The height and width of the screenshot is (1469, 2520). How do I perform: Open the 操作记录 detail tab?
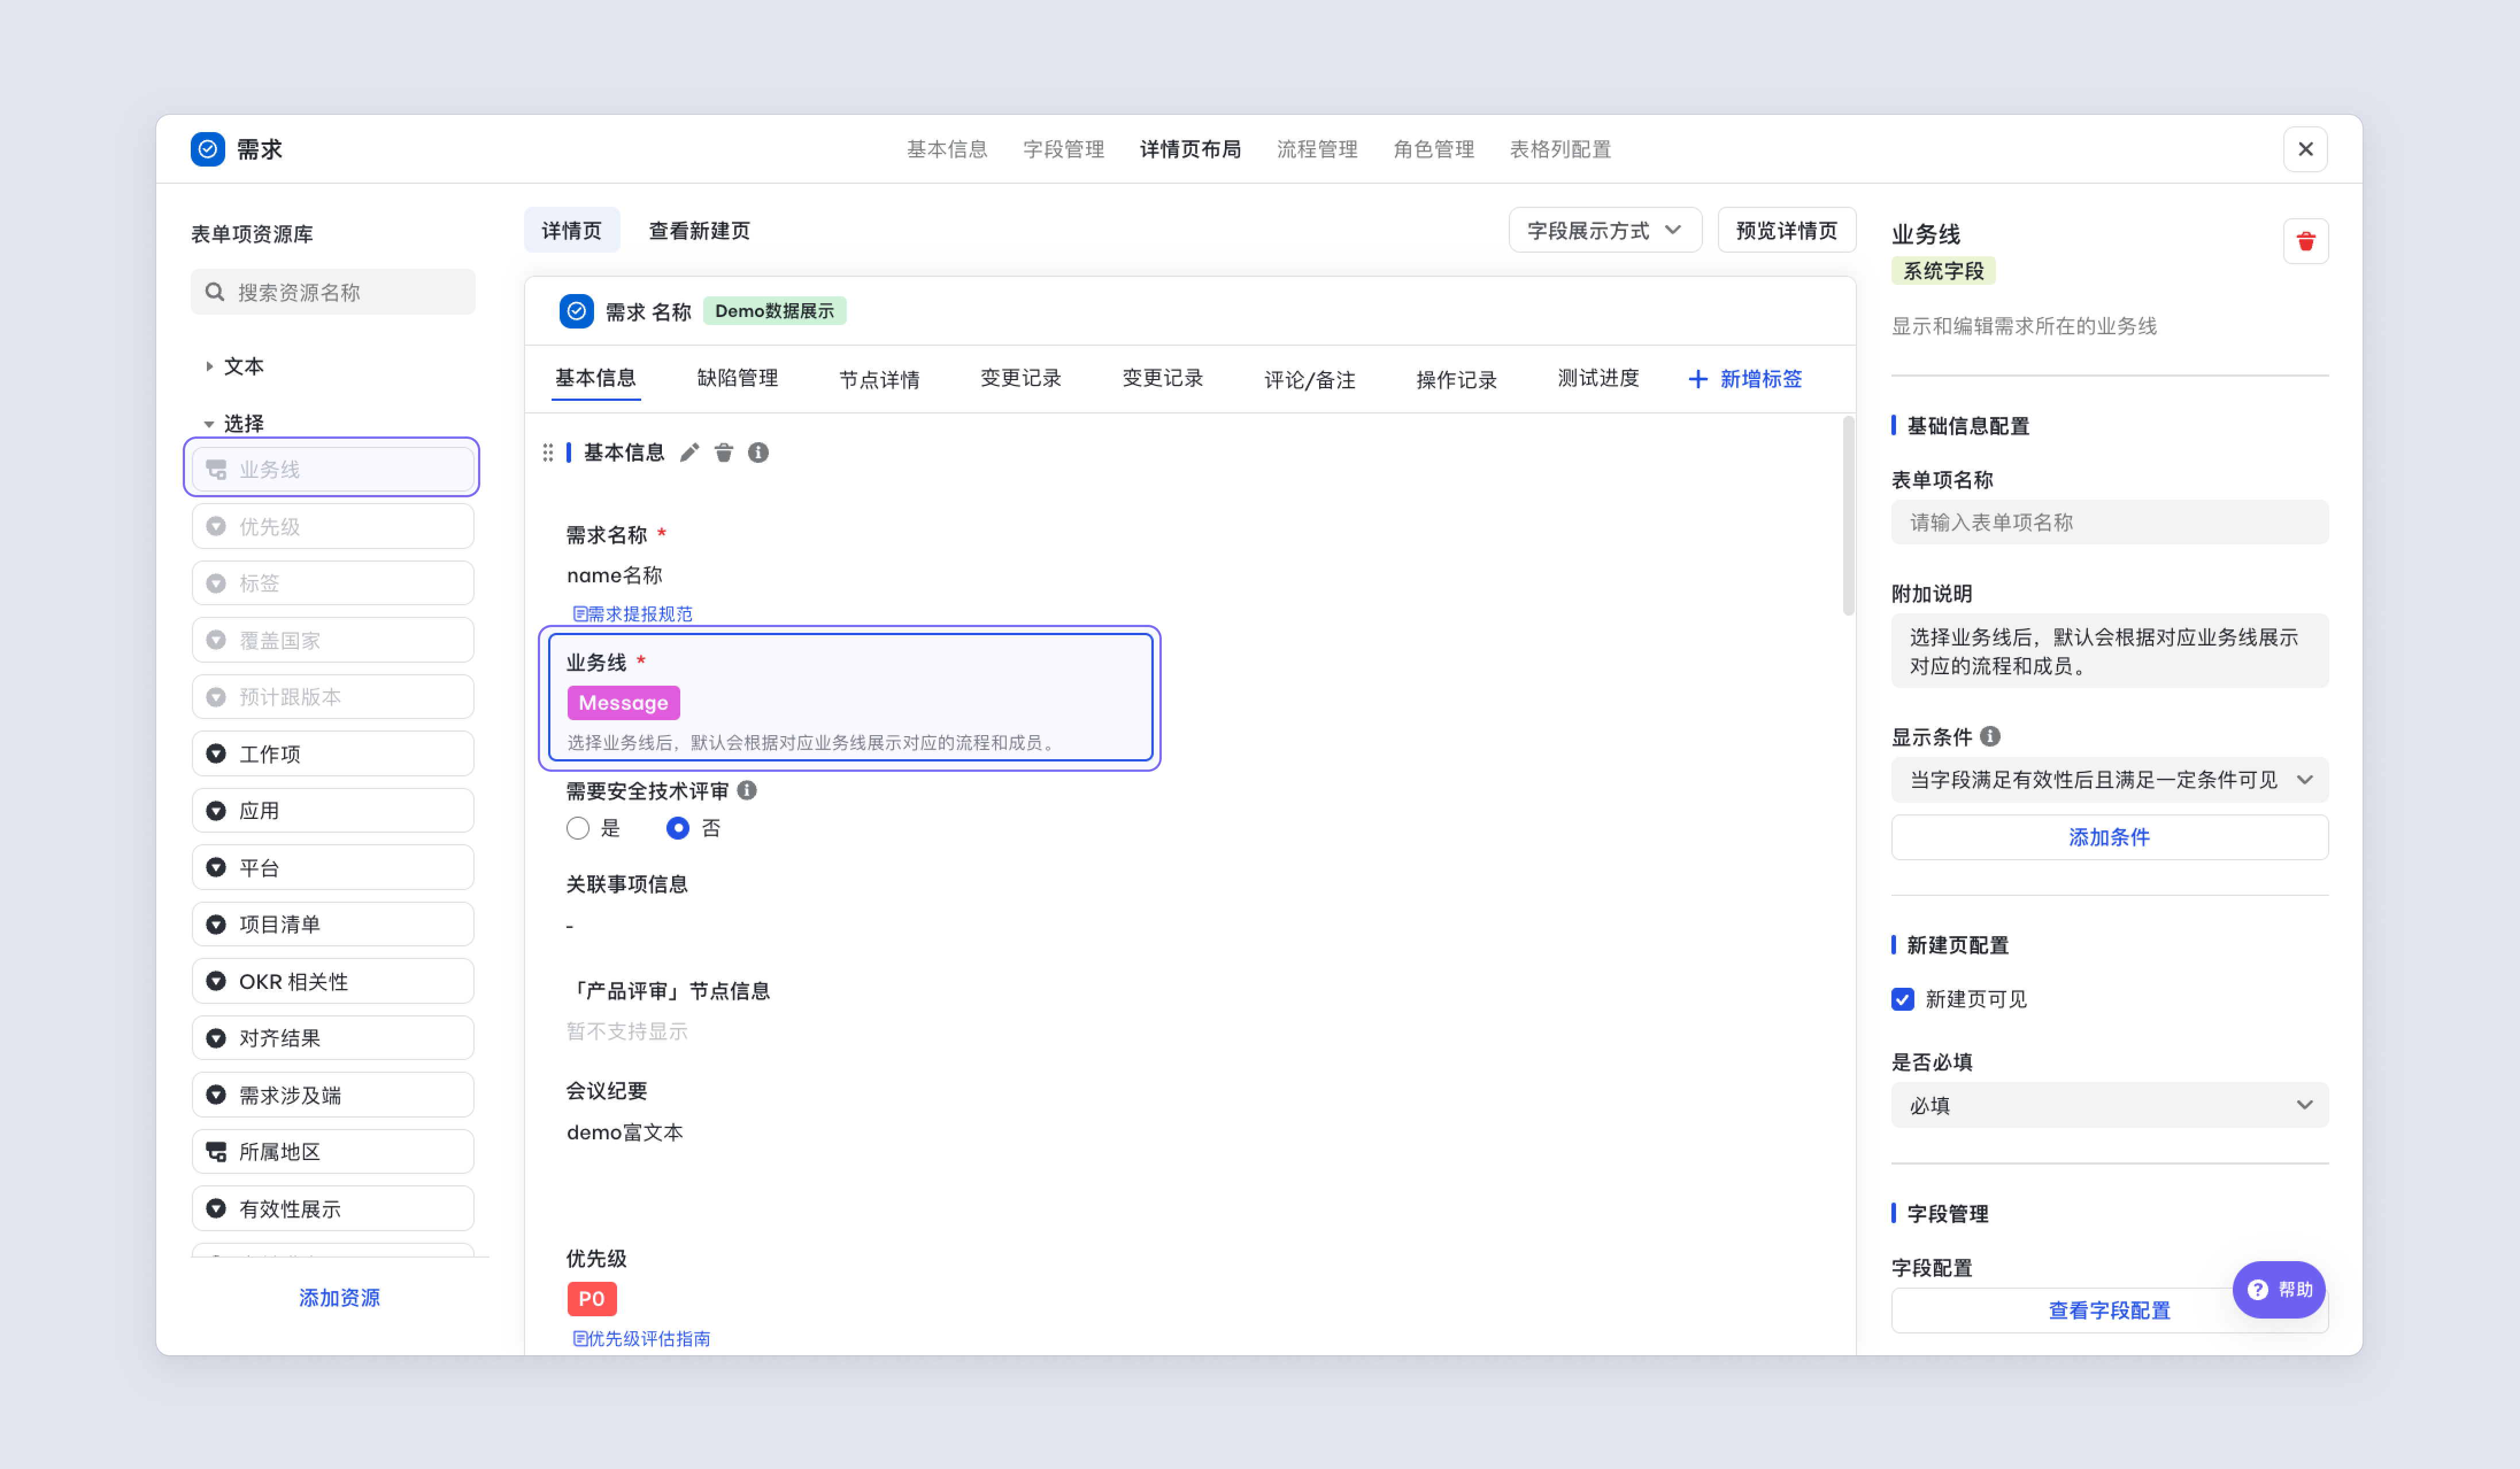tap(1456, 379)
